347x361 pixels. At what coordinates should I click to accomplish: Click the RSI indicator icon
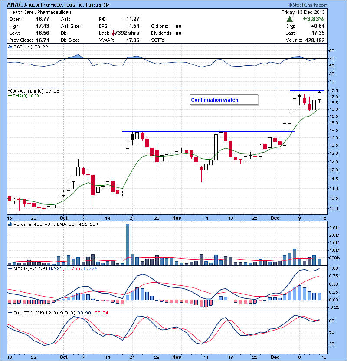pyautogui.click(x=10, y=47)
